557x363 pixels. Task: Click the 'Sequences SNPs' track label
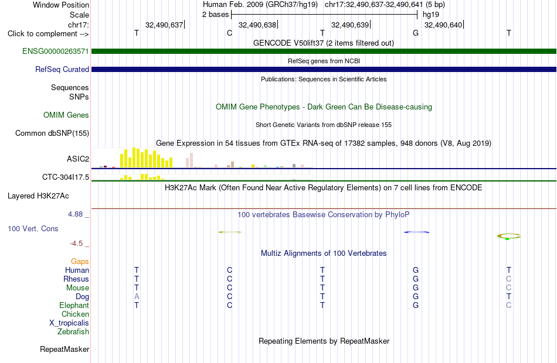[x=70, y=92]
